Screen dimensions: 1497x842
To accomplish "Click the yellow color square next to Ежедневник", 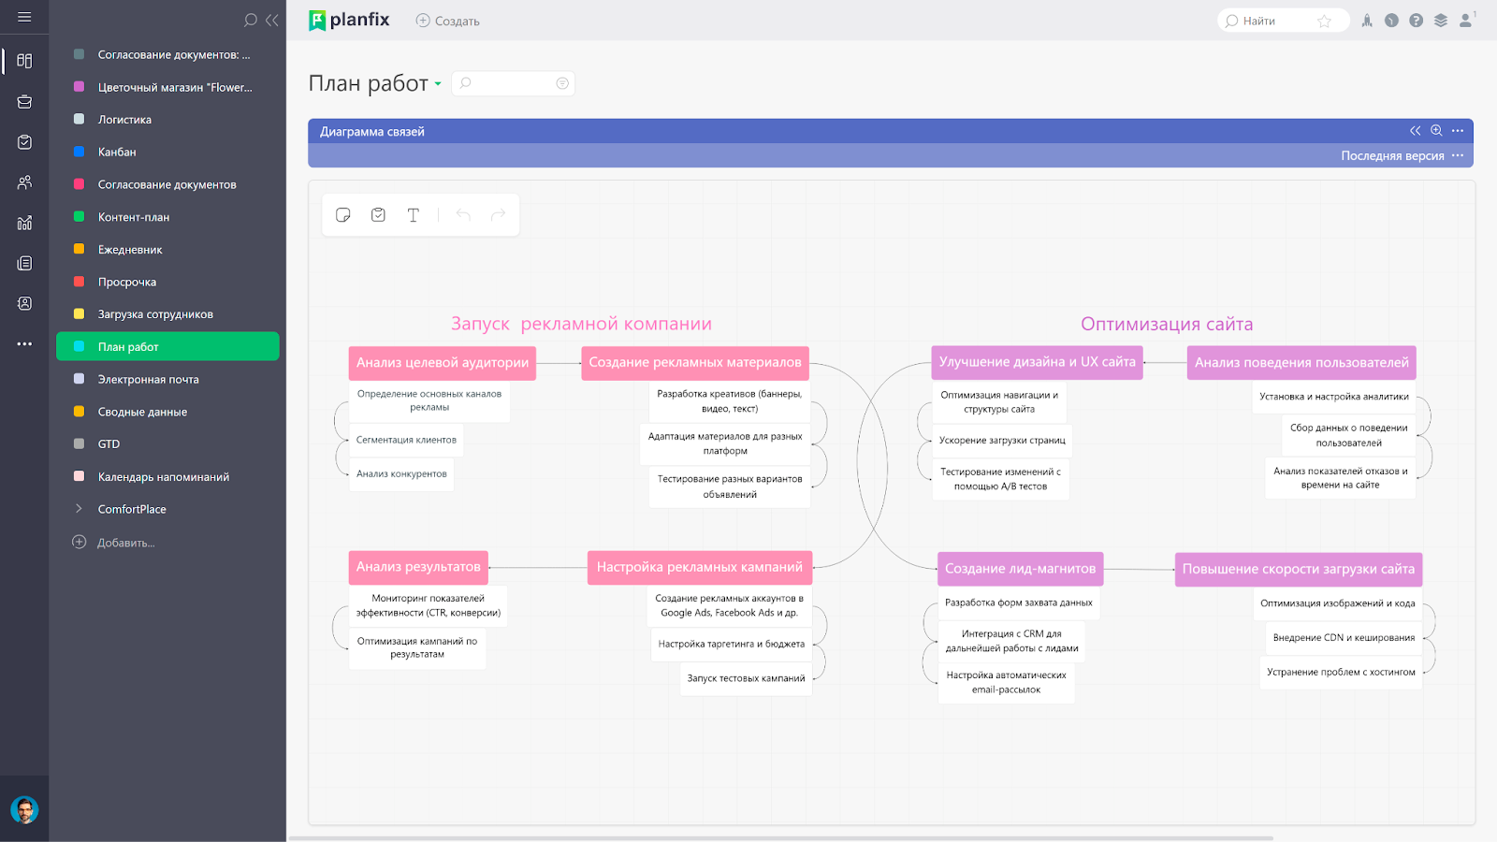I will (x=78, y=249).
